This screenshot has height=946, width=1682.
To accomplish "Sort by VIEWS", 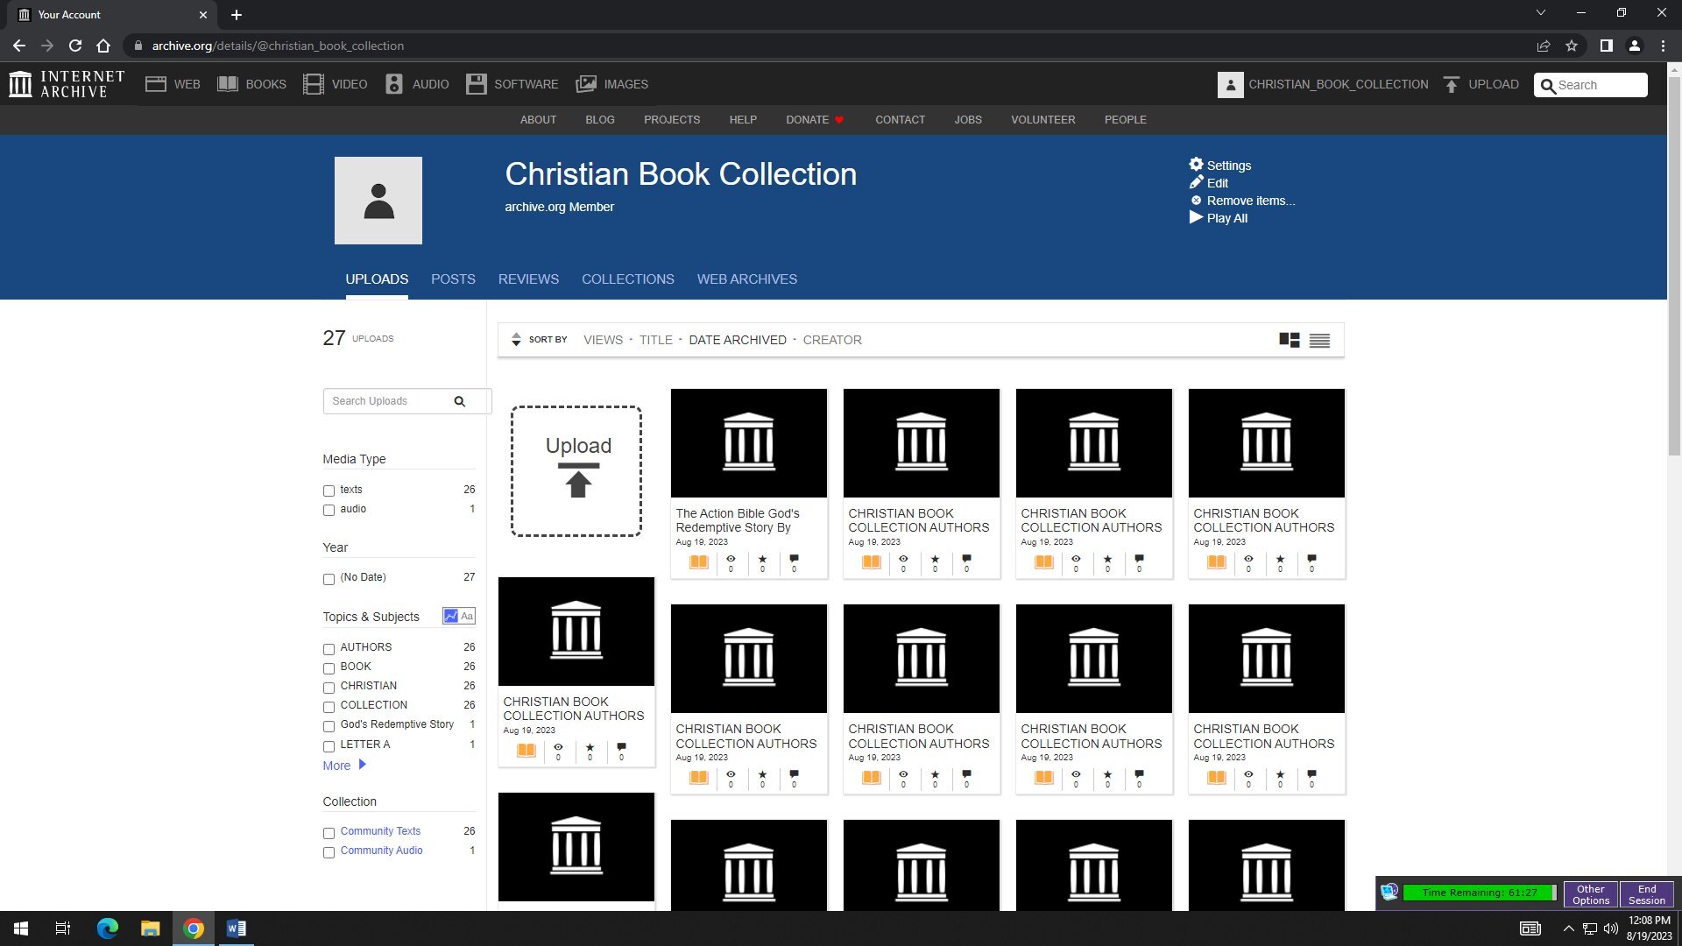I will click(x=603, y=340).
